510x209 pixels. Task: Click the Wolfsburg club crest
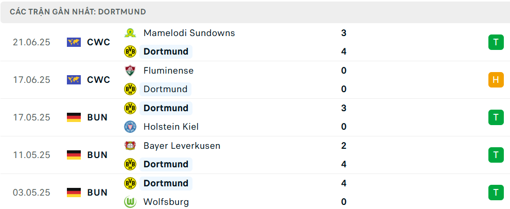(130, 202)
